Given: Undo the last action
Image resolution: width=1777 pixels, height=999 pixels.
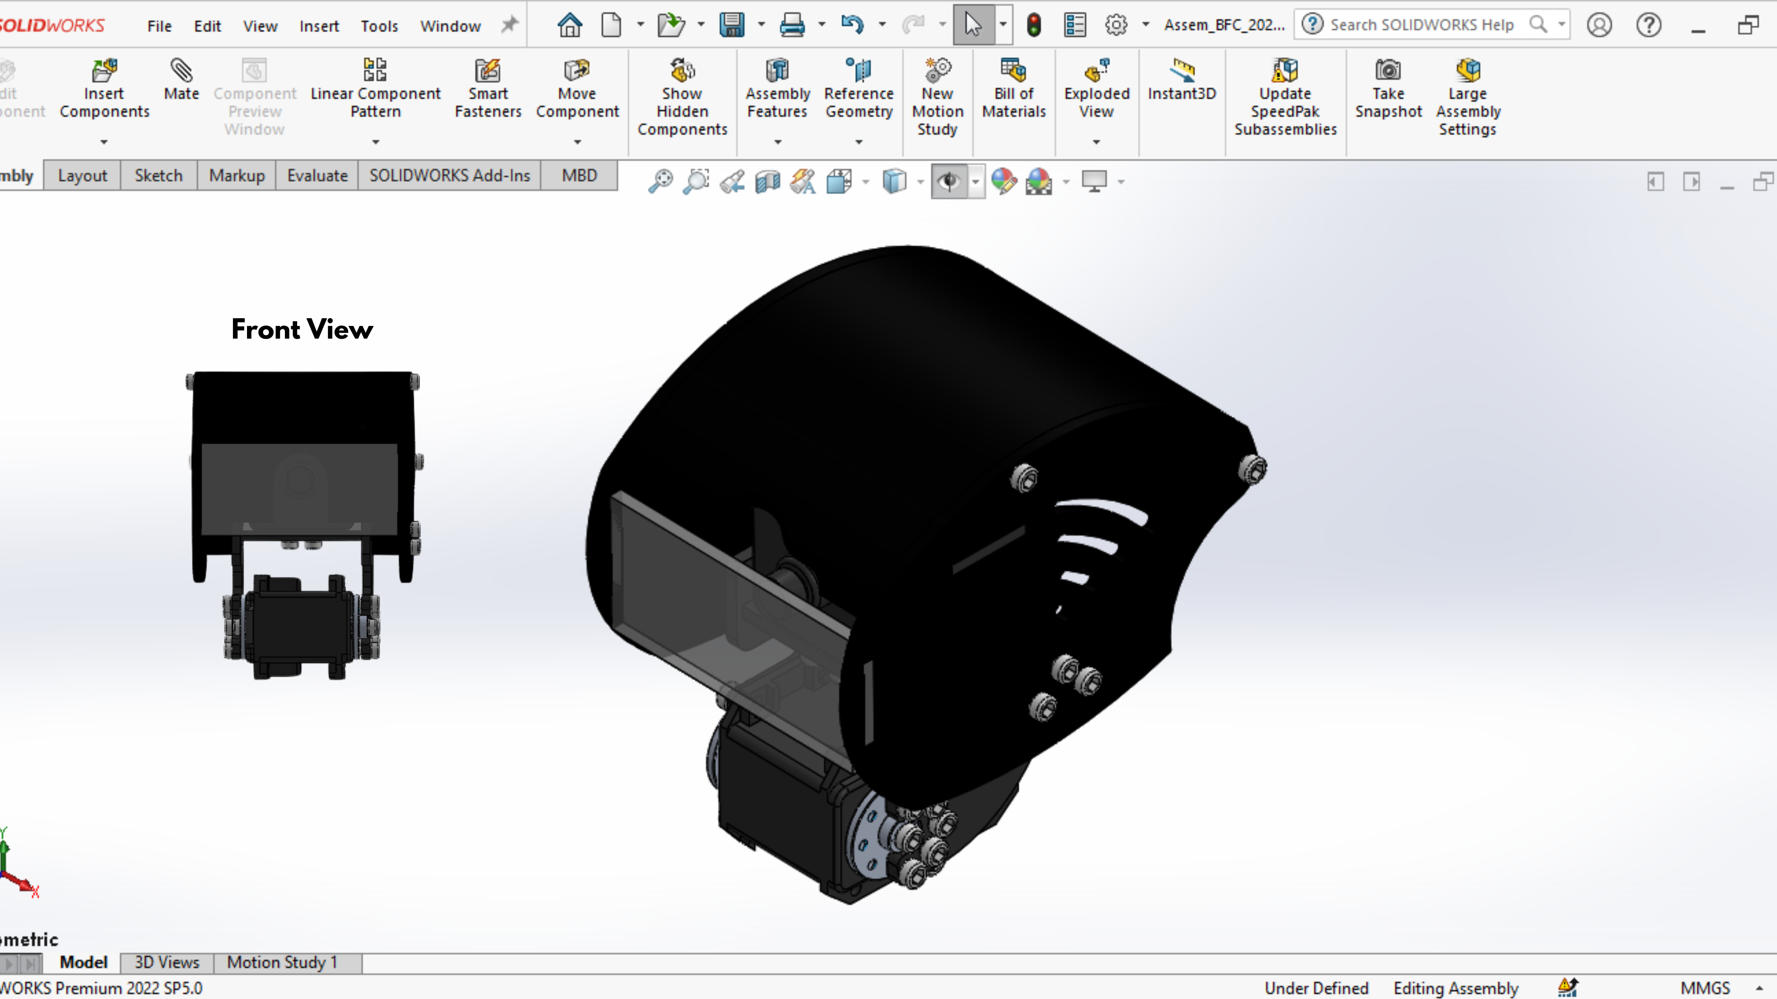Looking at the screenshot, I should [853, 25].
